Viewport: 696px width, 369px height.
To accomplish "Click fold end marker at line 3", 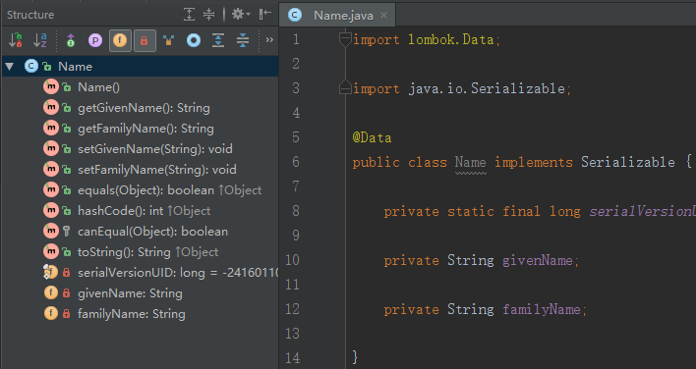I will (345, 88).
